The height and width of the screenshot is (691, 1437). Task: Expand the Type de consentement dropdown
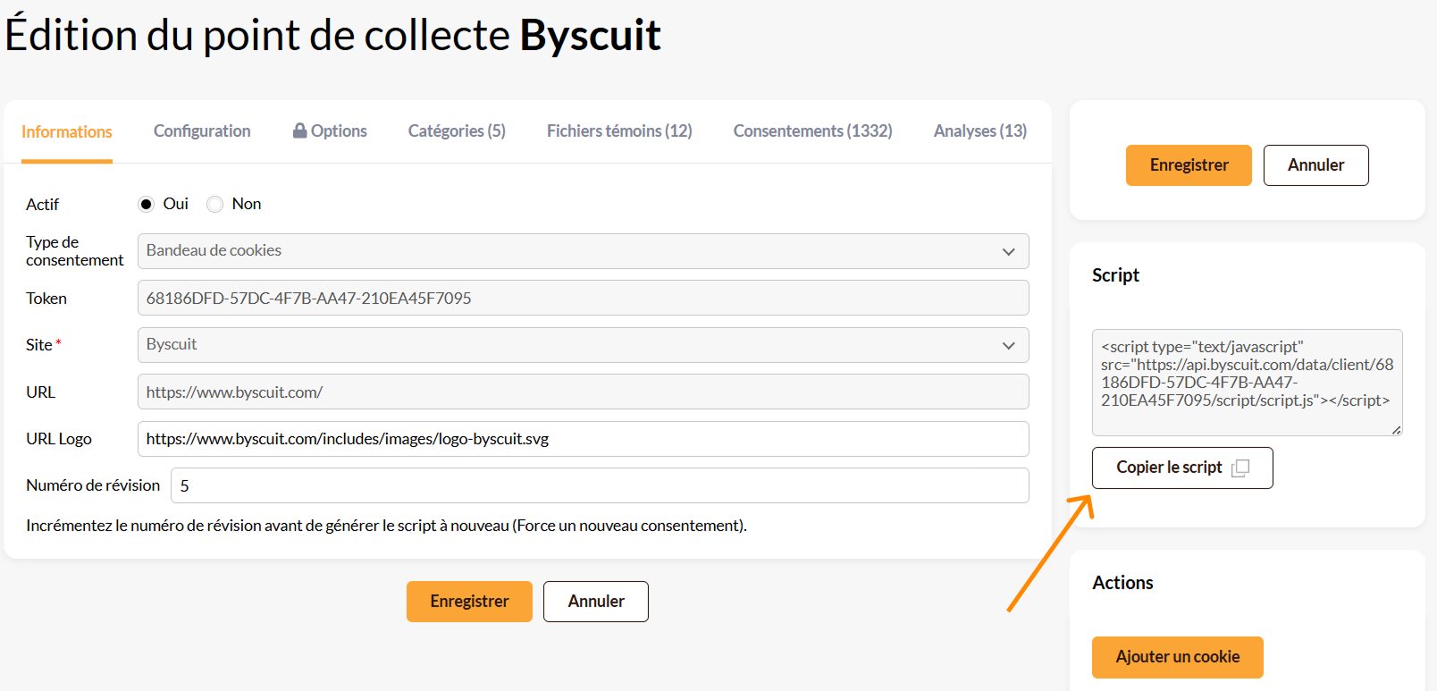click(x=583, y=251)
